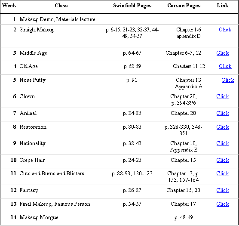Open the Restoration Click link
Screen dimensions: 239x226
[223, 127]
